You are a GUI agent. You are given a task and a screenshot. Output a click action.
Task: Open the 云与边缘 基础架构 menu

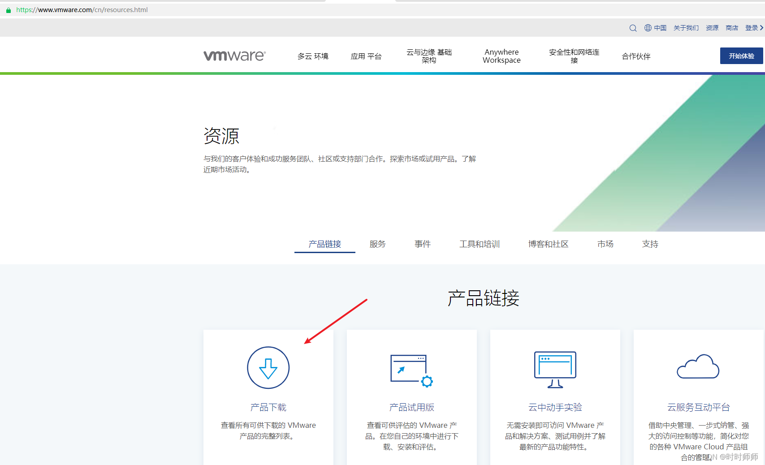click(429, 56)
